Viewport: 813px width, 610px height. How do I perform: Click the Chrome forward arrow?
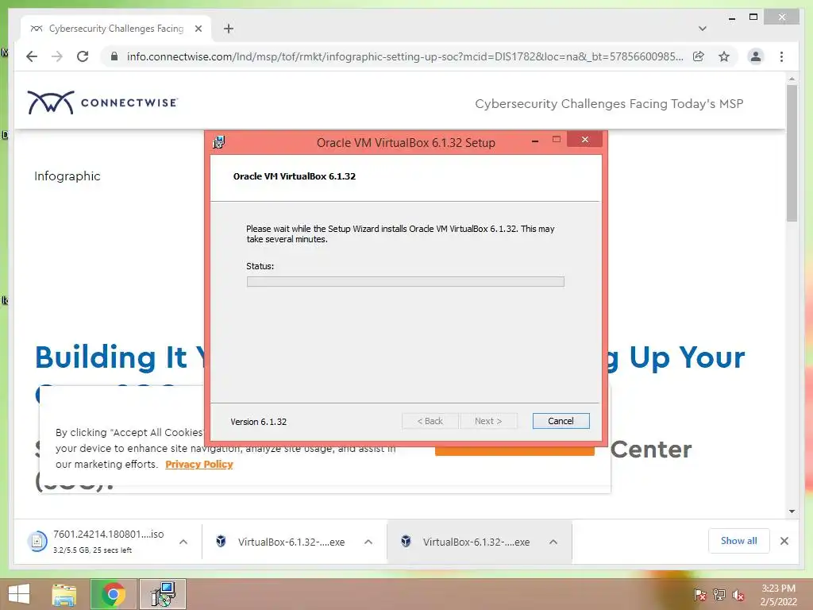pyautogui.click(x=57, y=56)
